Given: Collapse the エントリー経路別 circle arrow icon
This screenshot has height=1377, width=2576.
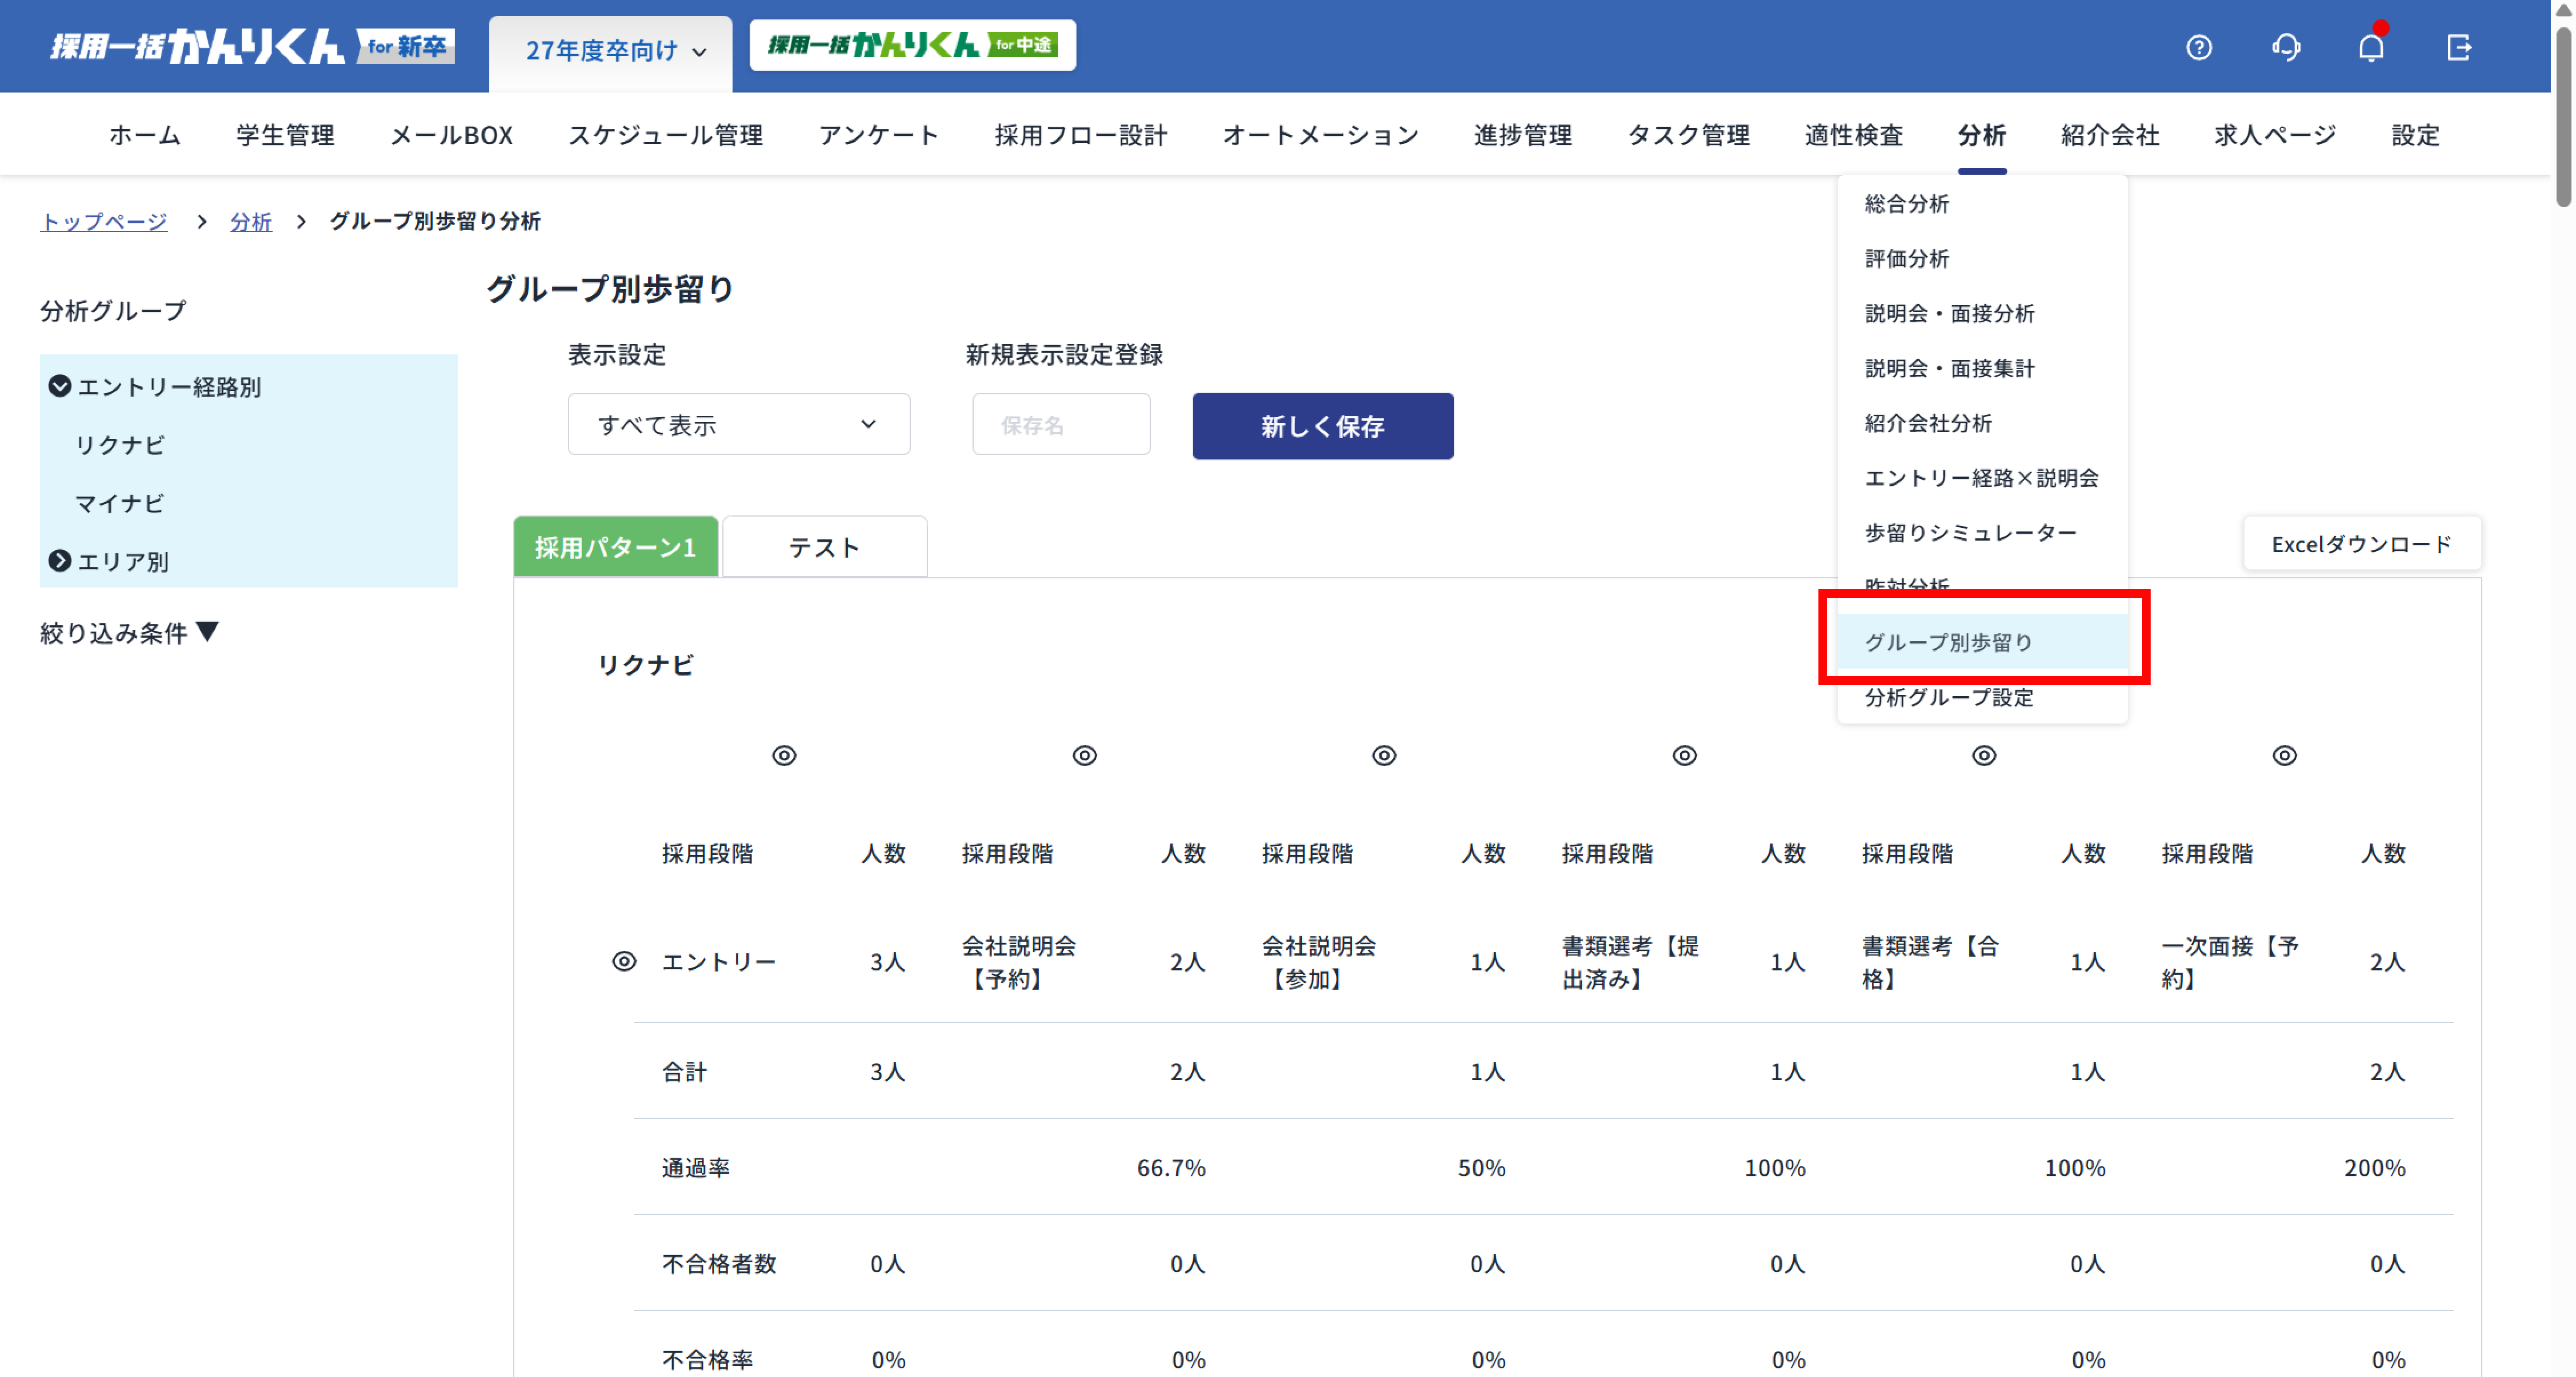Looking at the screenshot, I should pyautogui.click(x=60, y=386).
